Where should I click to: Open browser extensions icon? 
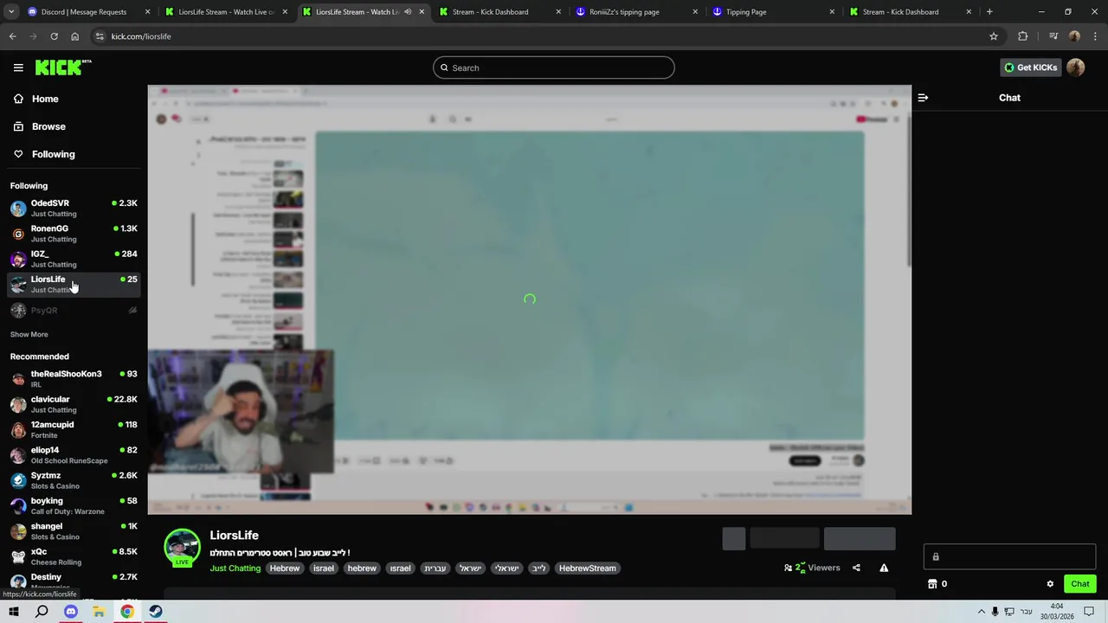point(1022,36)
